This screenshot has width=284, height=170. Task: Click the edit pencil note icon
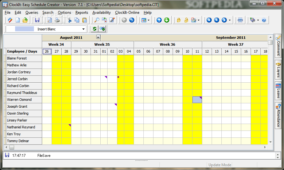112,20
